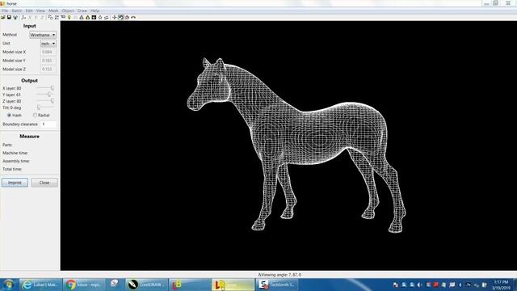Click the yellow-filled triangle toolbar icon
The width and height of the screenshot is (517, 291).
88,17
